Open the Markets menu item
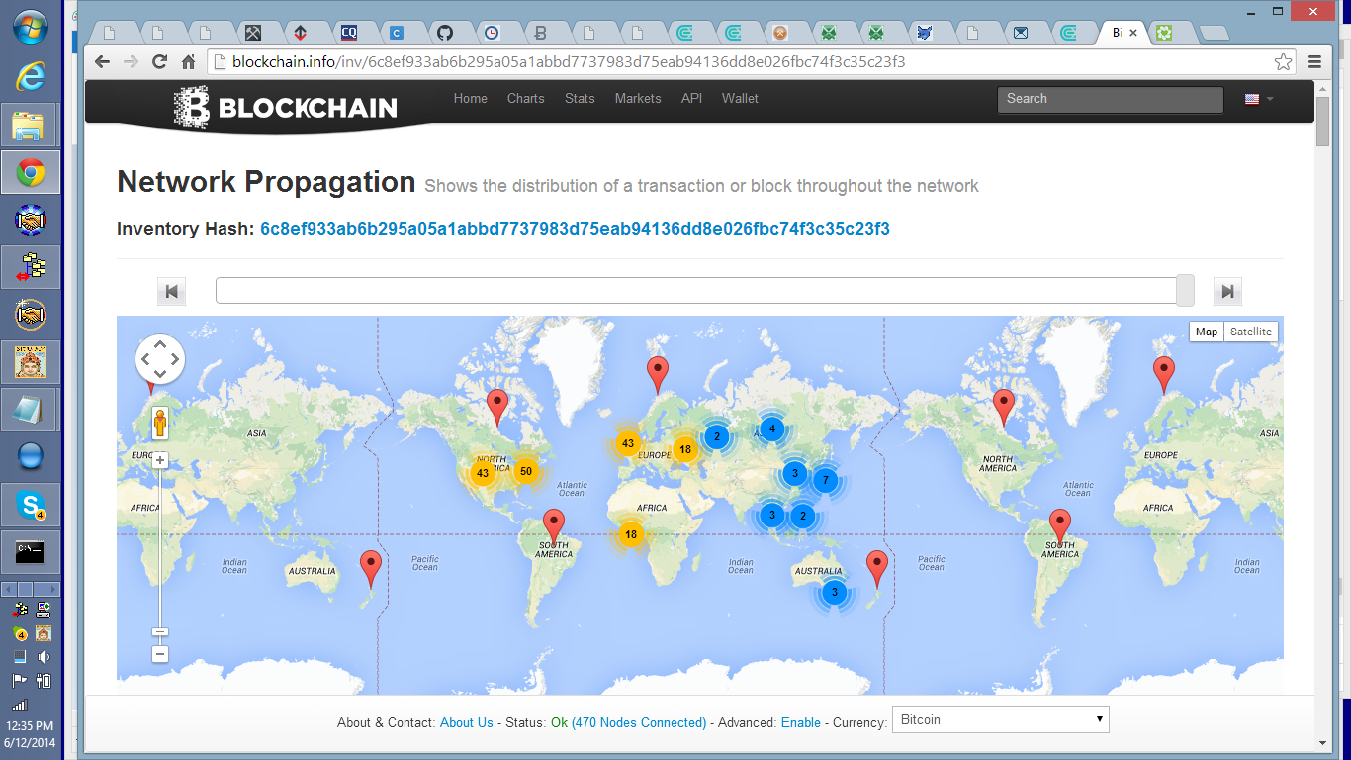This screenshot has height=760, width=1351. click(637, 98)
